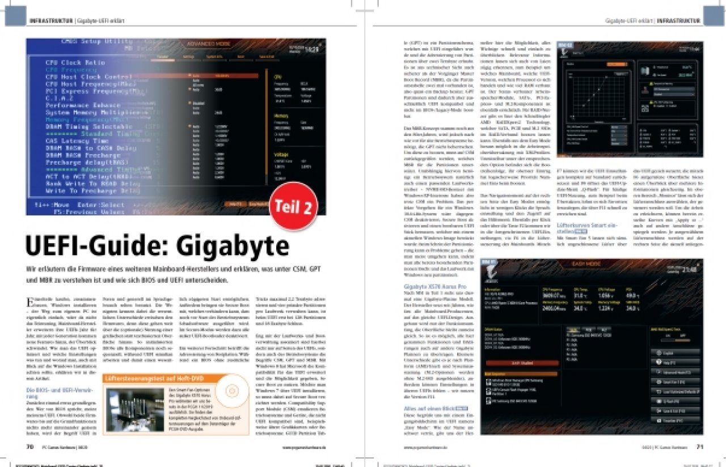Click the 14:29 clock in Advanced Mode
The height and width of the screenshot is (467, 726).
pyautogui.click(x=312, y=49)
